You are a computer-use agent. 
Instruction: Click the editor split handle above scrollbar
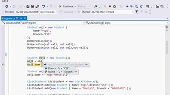point(167,27)
